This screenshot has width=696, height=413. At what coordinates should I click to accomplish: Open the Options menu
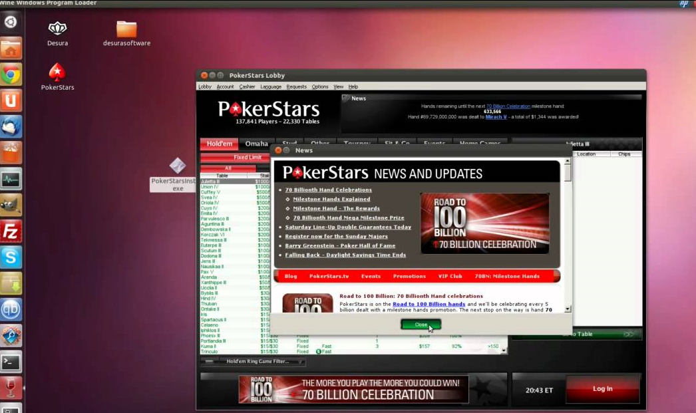coord(320,86)
